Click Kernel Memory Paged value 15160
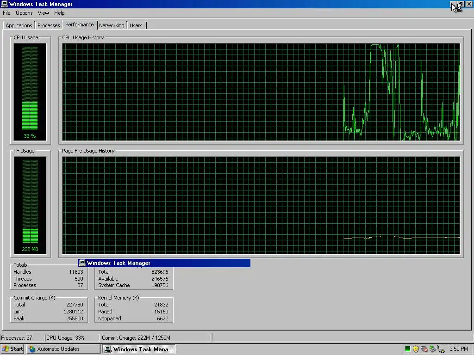Screen dimensions: 474x355 [x=161, y=312]
